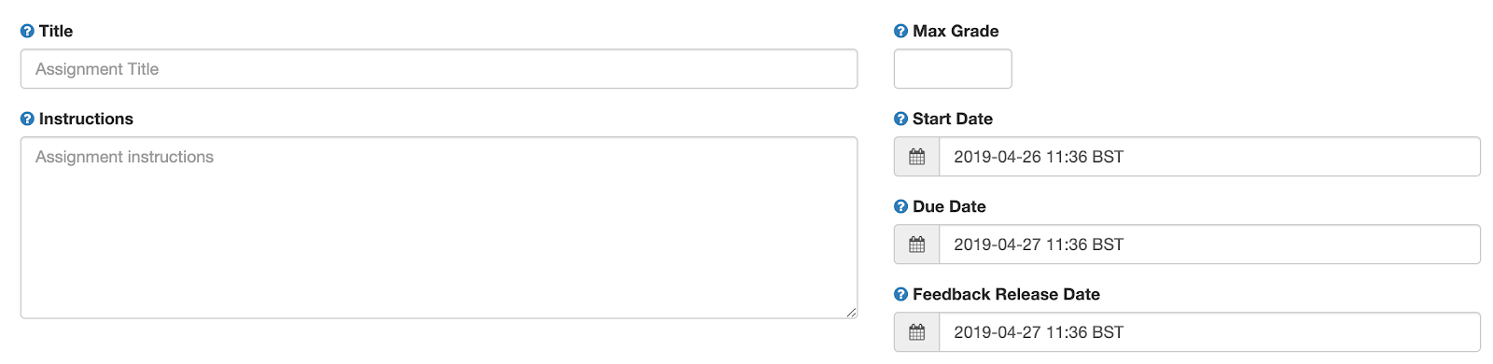This screenshot has width=1493, height=364.
Task: Click the Max Grade help icon
Action: [900, 31]
